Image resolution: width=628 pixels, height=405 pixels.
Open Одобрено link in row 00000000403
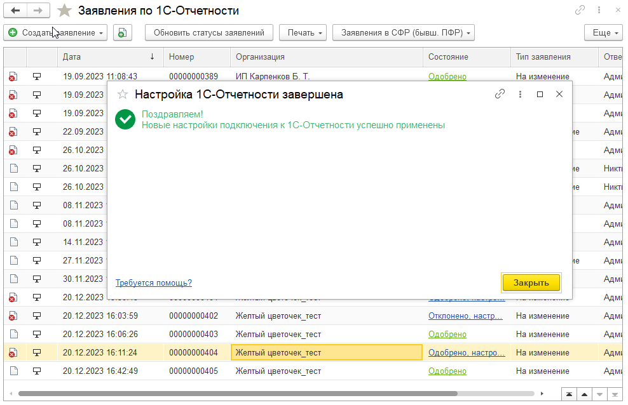pos(447,335)
